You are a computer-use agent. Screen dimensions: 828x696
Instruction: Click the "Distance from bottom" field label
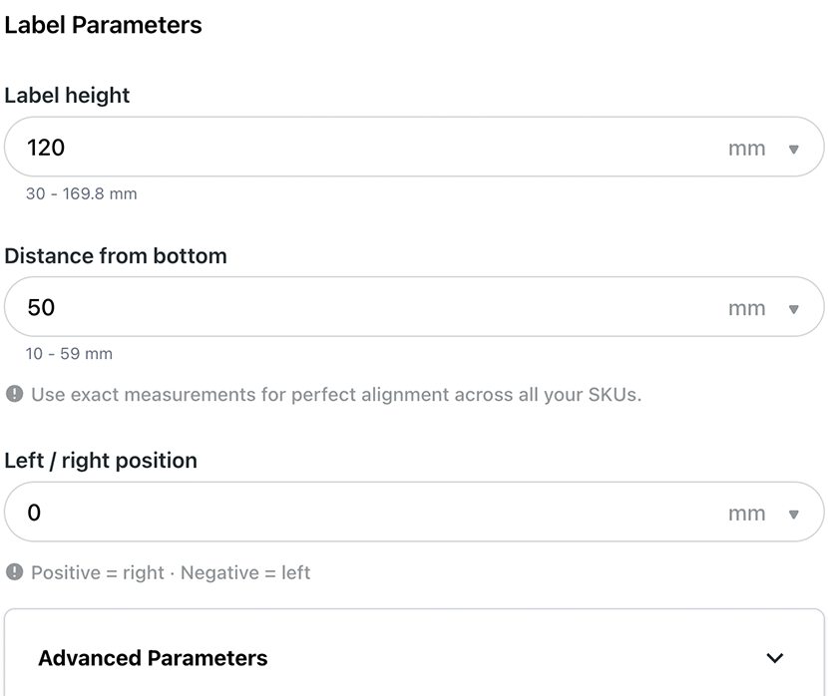[116, 255]
